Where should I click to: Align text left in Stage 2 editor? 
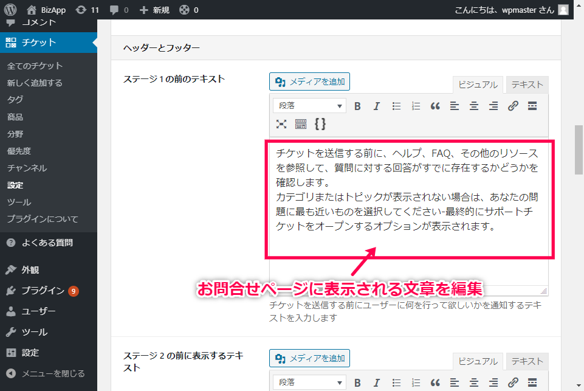click(x=455, y=383)
